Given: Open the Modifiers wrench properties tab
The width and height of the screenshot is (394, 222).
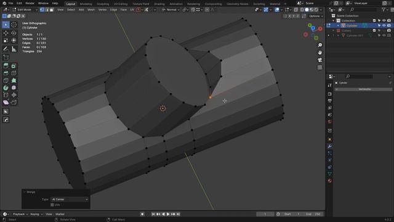Looking at the screenshot, I should coord(330,146).
